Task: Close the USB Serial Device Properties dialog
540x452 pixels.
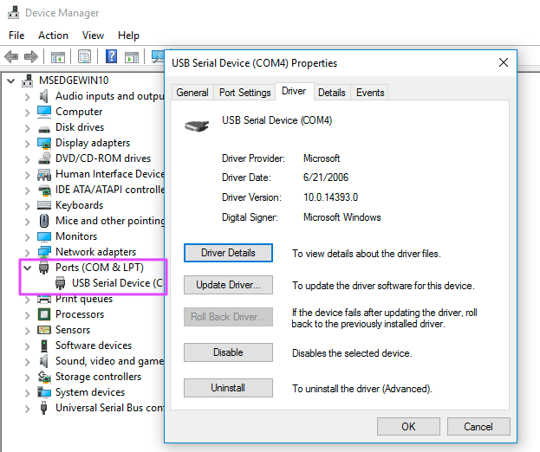Action: (504, 62)
